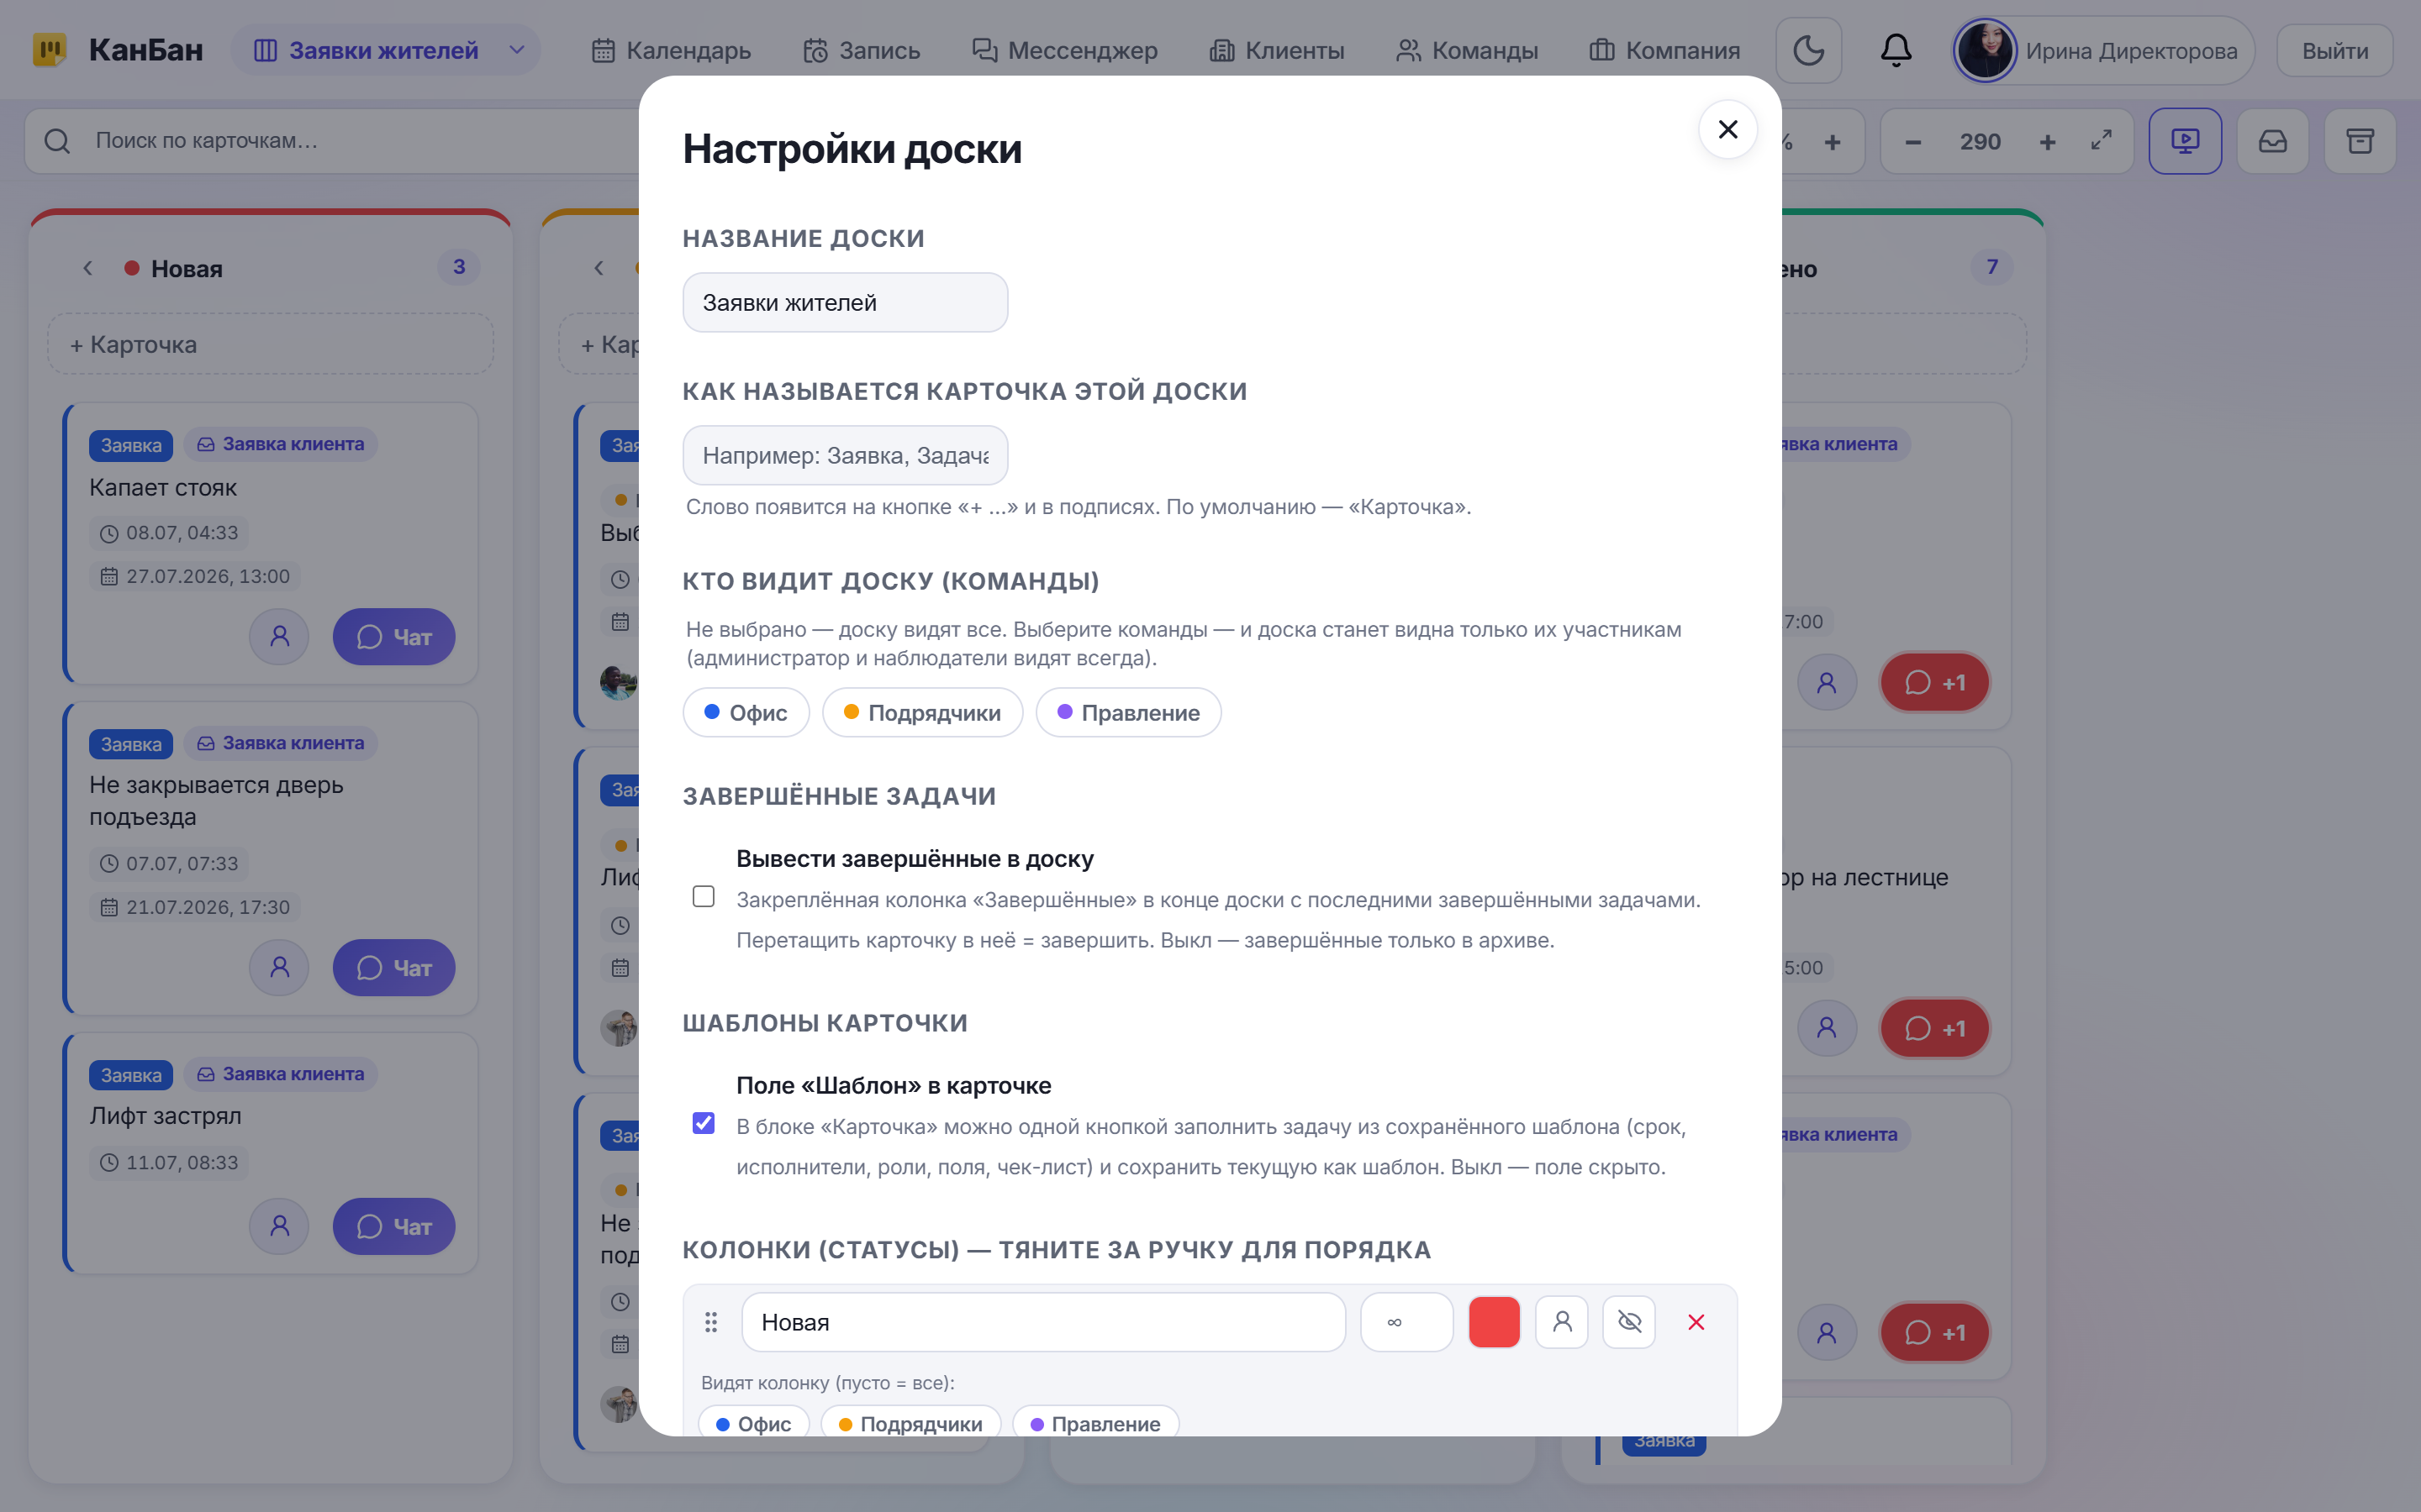Click the Новая column count badge 3
2421x1512 pixels.
pyautogui.click(x=459, y=267)
